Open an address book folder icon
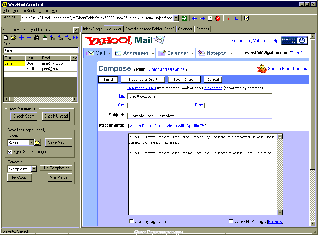 click(x=13, y=38)
